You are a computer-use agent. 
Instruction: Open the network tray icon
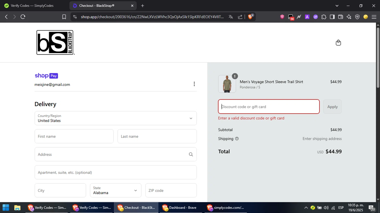point(333,208)
